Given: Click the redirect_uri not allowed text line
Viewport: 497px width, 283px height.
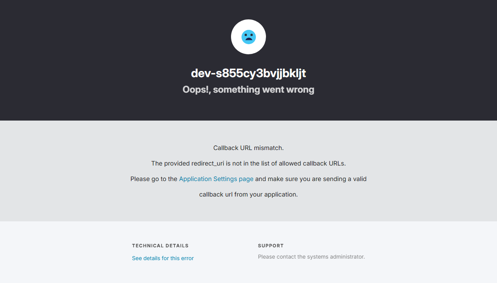Looking at the screenshot, I should 248,163.
